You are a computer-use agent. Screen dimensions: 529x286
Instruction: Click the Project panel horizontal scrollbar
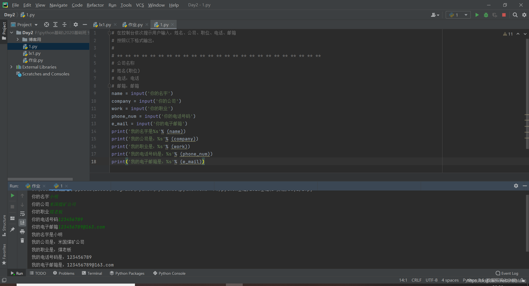40,179
